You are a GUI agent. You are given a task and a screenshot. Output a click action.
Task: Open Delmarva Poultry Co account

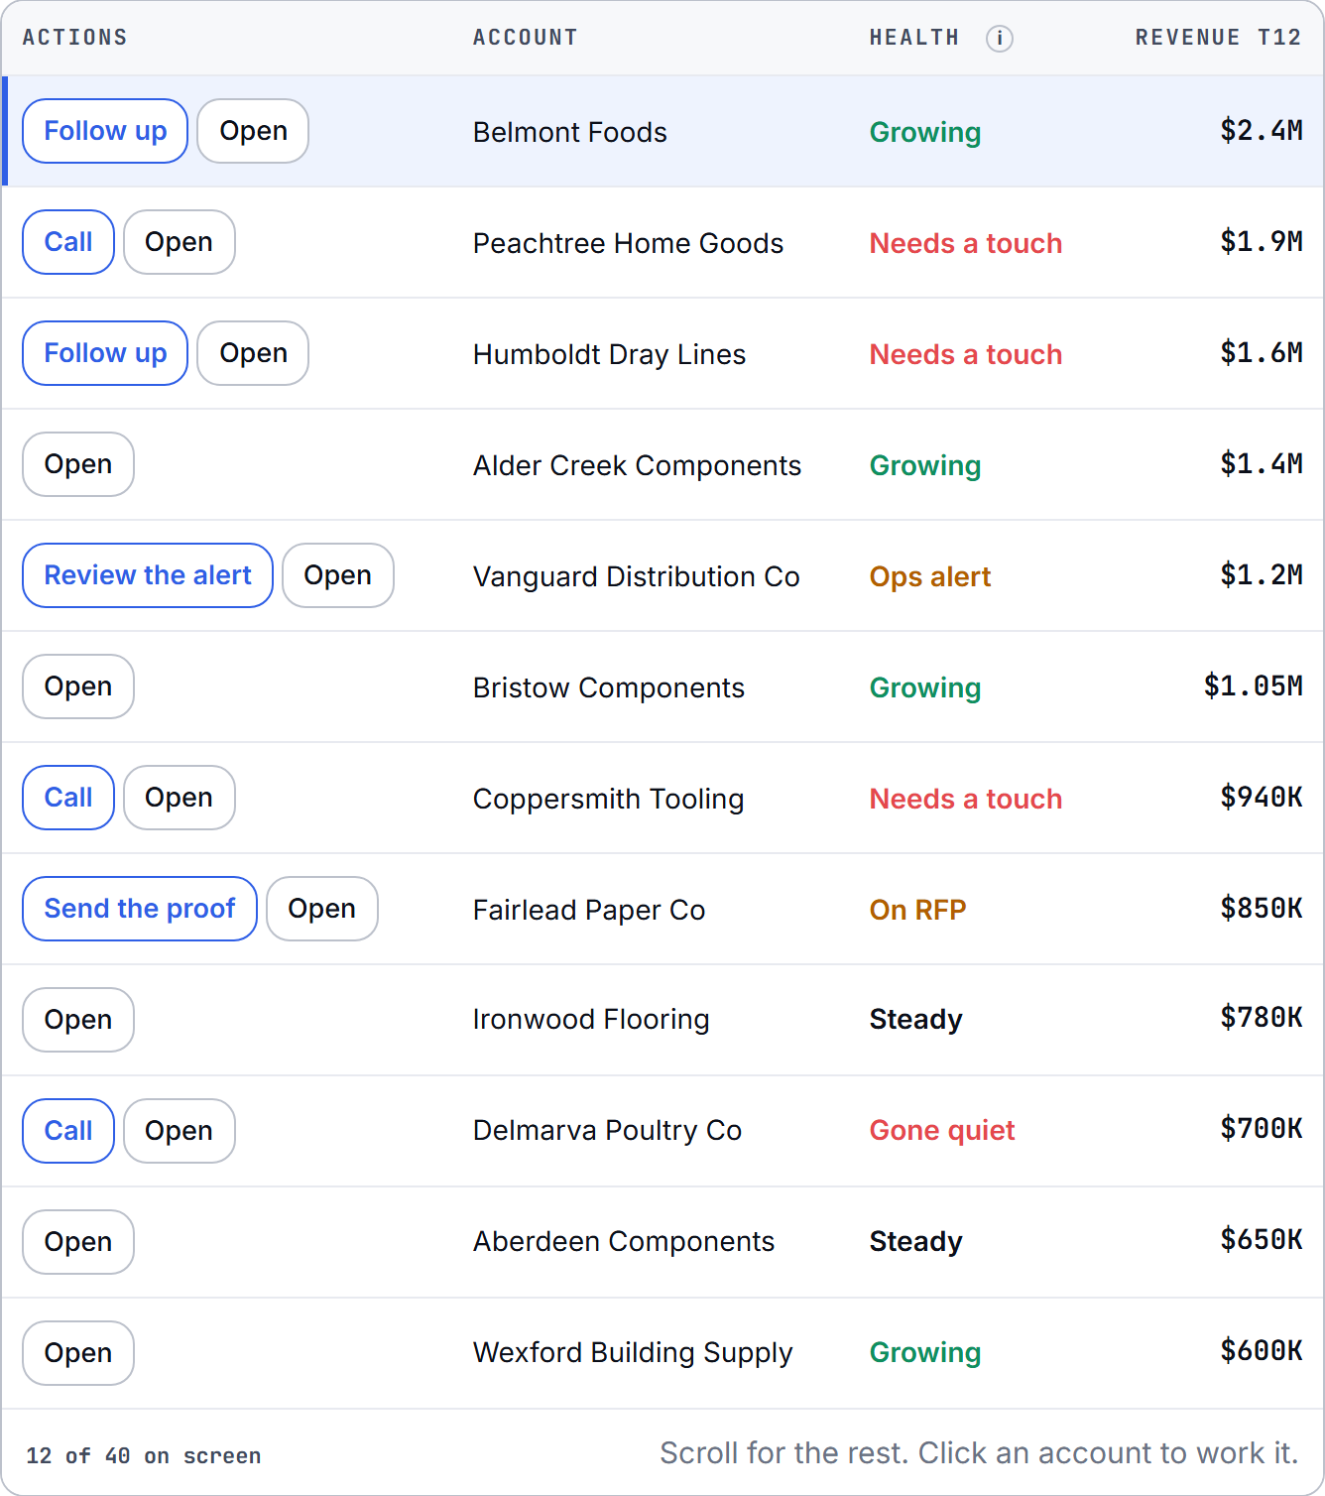tap(179, 1131)
